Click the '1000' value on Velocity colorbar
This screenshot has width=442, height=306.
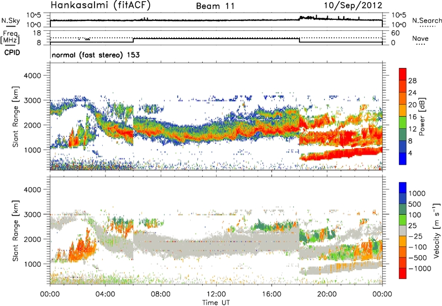click(417, 193)
